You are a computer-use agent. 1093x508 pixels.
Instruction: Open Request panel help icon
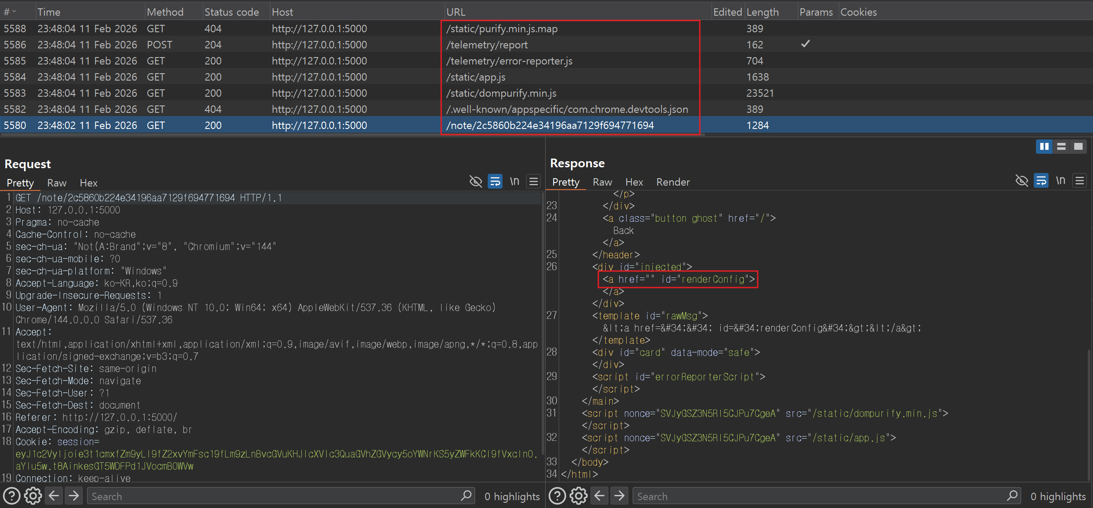12,496
